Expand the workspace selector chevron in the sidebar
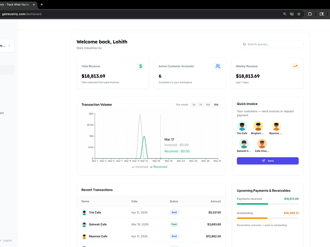Viewport: 330px width, 247px height. click(9, 45)
